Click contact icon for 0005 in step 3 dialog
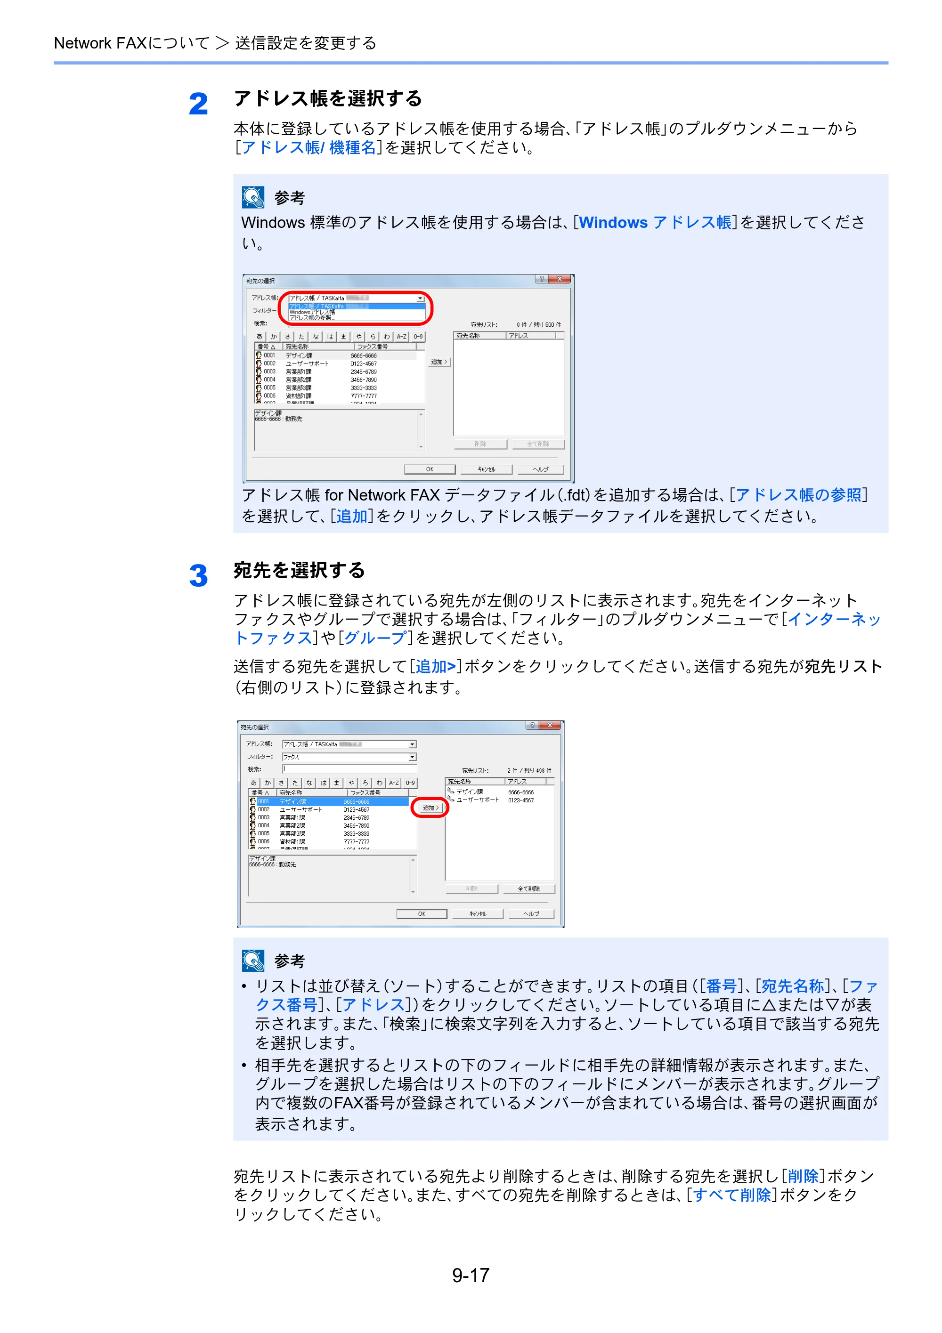 (x=252, y=834)
